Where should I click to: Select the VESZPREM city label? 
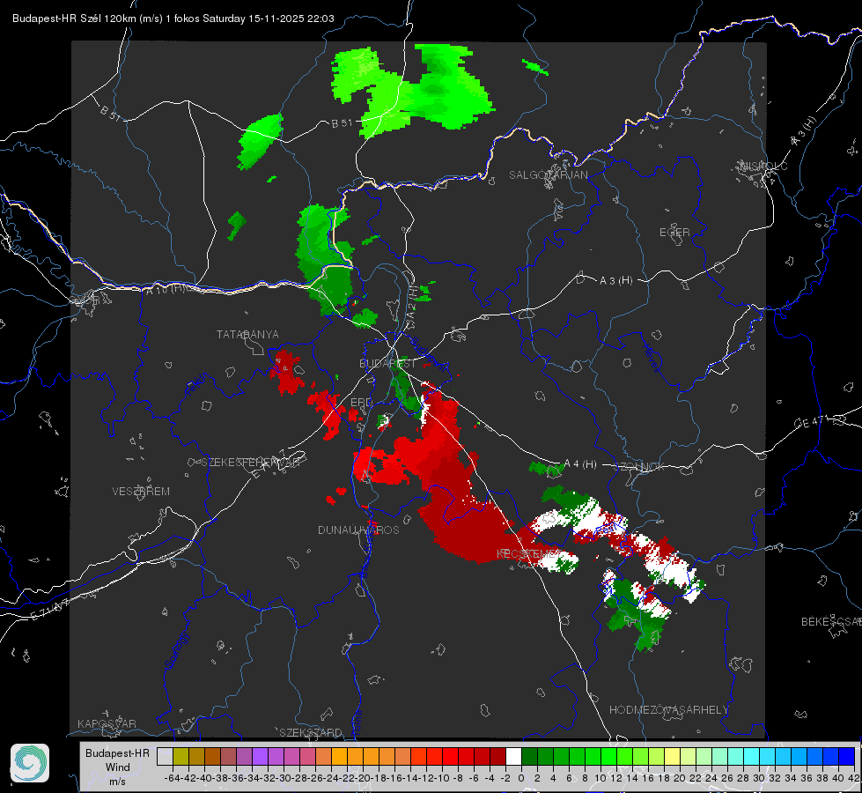click(141, 492)
